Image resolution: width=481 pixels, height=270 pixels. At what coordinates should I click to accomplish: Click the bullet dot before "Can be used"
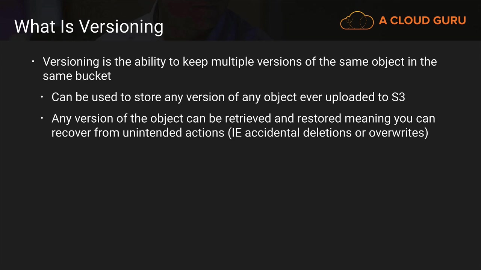pos(42,97)
